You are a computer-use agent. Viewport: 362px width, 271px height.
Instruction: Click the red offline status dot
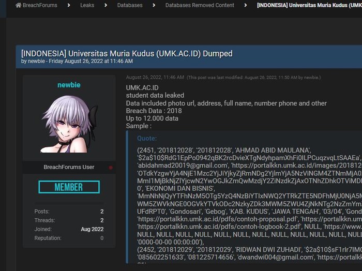(x=111, y=168)
